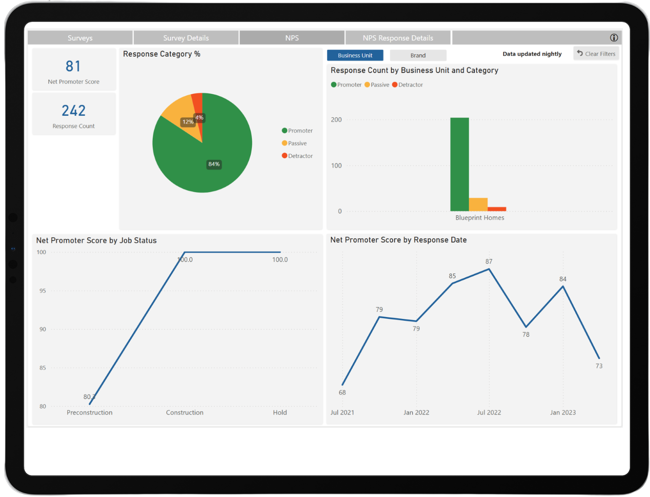
Task: Switch to the Surveys tab
Action: coord(80,38)
